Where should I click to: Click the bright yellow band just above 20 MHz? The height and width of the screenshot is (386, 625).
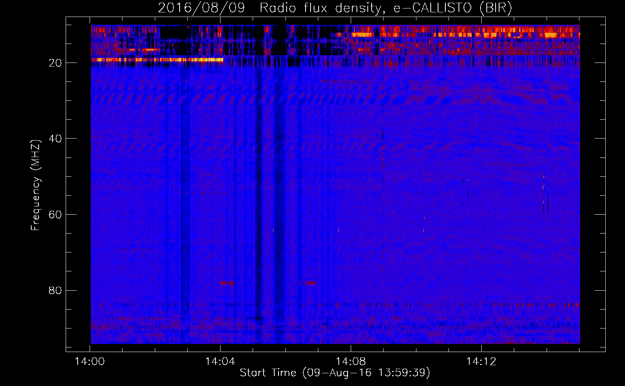tap(157, 60)
